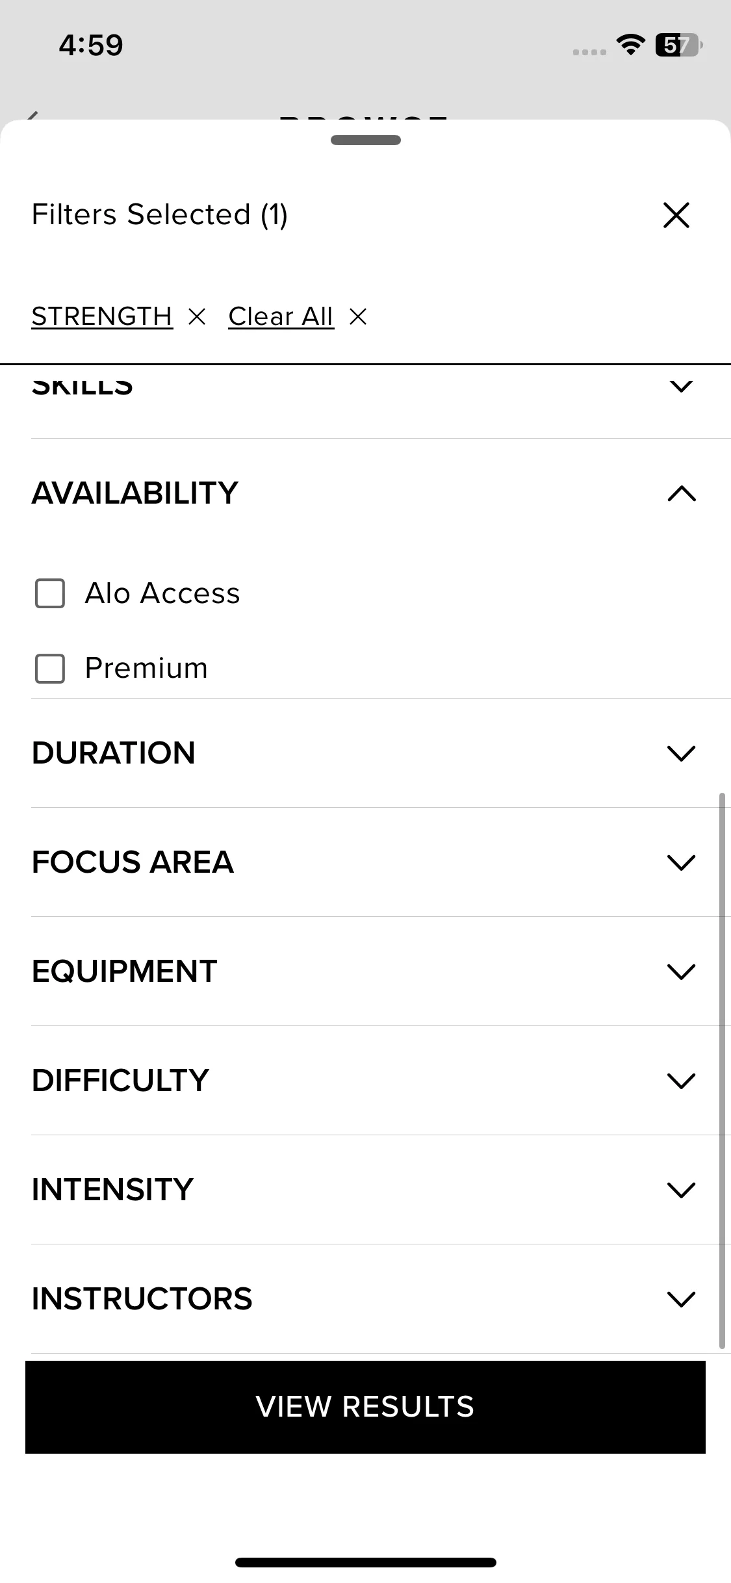Collapse the Availability section chevron
Viewport: 731px width, 1583px height.
coord(681,494)
